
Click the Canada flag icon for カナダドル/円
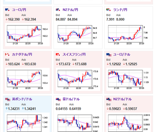coord(7,54)
